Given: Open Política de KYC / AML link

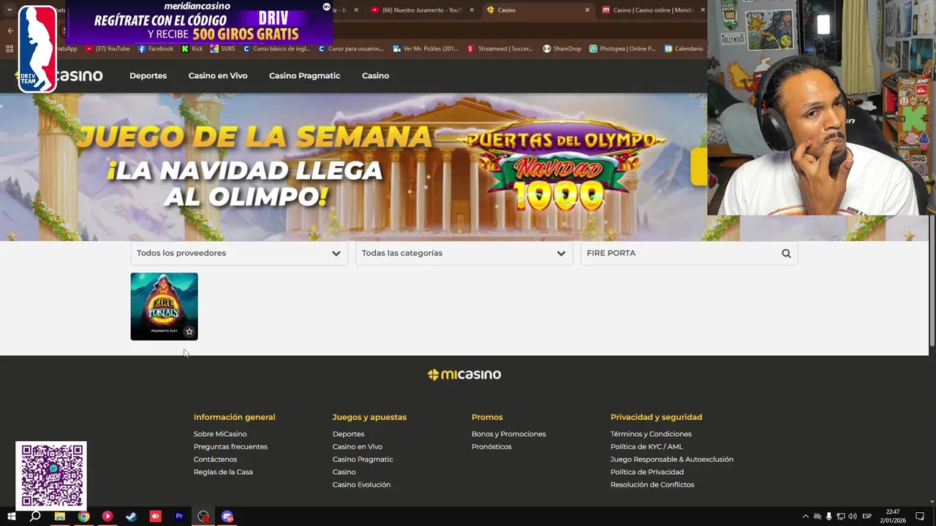Looking at the screenshot, I should coord(646,446).
